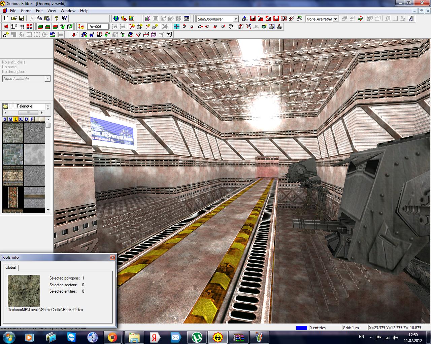The width and height of the screenshot is (431, 344).
Task: Open the Edit menu
Action: pyautogui.click(x=39, y=10)
